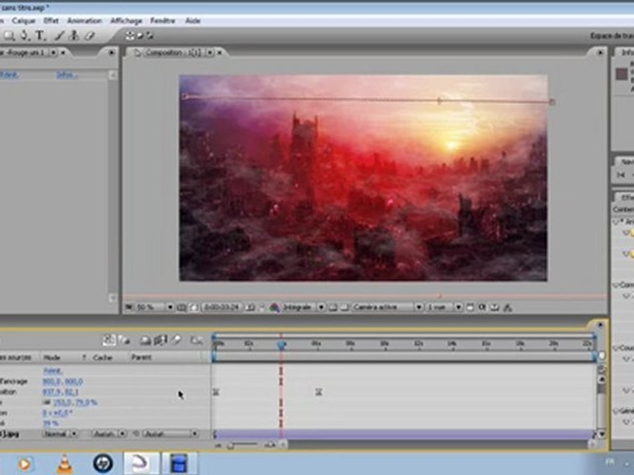Open the Composition tab dropdown arrow
This screenshot has width=634, height=475.
[x=210, y=53]
